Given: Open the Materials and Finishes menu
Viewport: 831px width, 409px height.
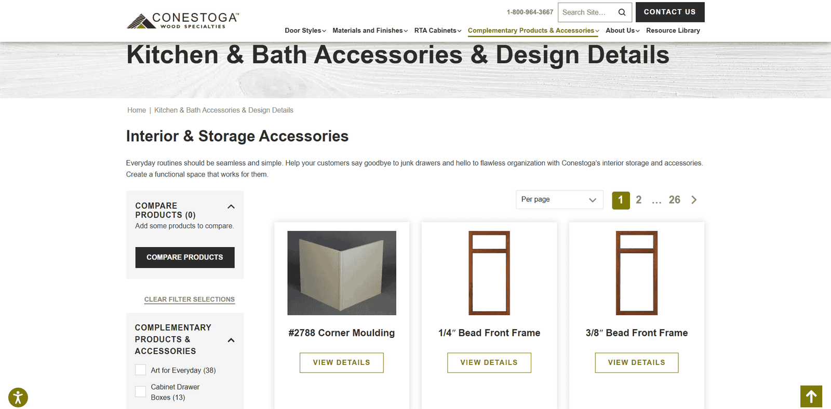Looking at the screenshot, I should tap(370, 31).
